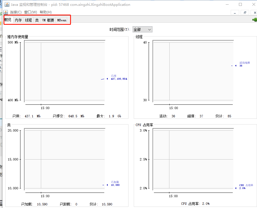Viewport: 257px width, 208px height.
Task: Click inside the 类 chart area
Action: pos(65,159)
